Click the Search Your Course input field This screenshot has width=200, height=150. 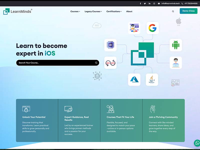pyautogui.click(x=55, y=63)
